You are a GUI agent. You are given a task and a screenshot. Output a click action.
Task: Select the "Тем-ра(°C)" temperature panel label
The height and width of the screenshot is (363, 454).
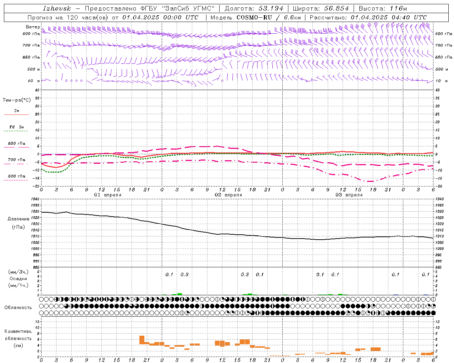(x=17, y=100)
